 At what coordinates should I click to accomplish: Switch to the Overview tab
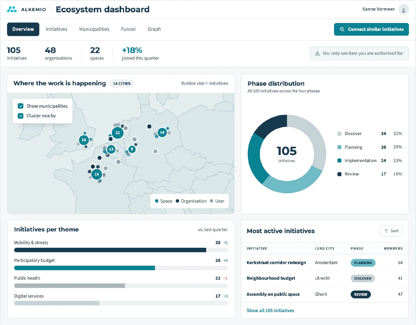point(23,29)
